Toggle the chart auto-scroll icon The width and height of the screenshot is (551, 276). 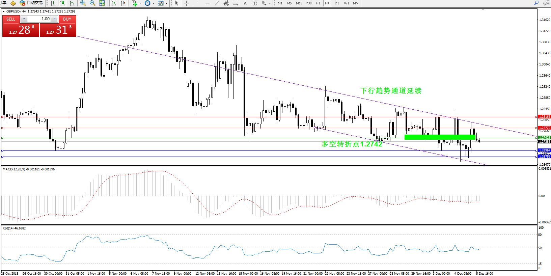tap(114, 3)
